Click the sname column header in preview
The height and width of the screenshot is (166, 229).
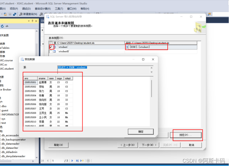[x=43, y=79]
